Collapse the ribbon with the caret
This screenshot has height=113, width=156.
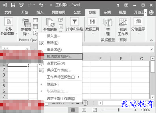[x=151, y=40]
